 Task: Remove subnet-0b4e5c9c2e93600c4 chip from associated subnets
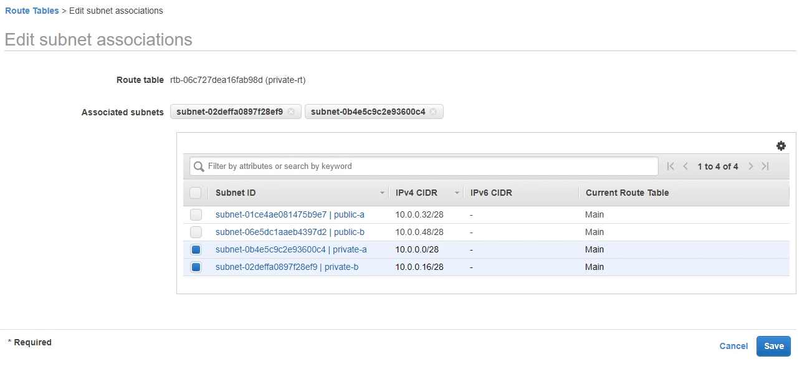(433, 112)
